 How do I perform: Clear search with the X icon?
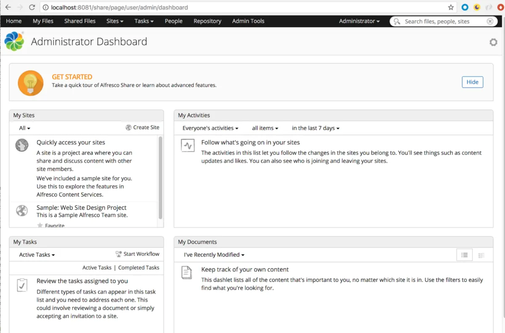tap(490, 21)
